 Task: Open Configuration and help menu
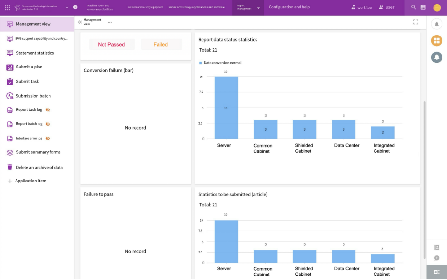pos(289,7)
